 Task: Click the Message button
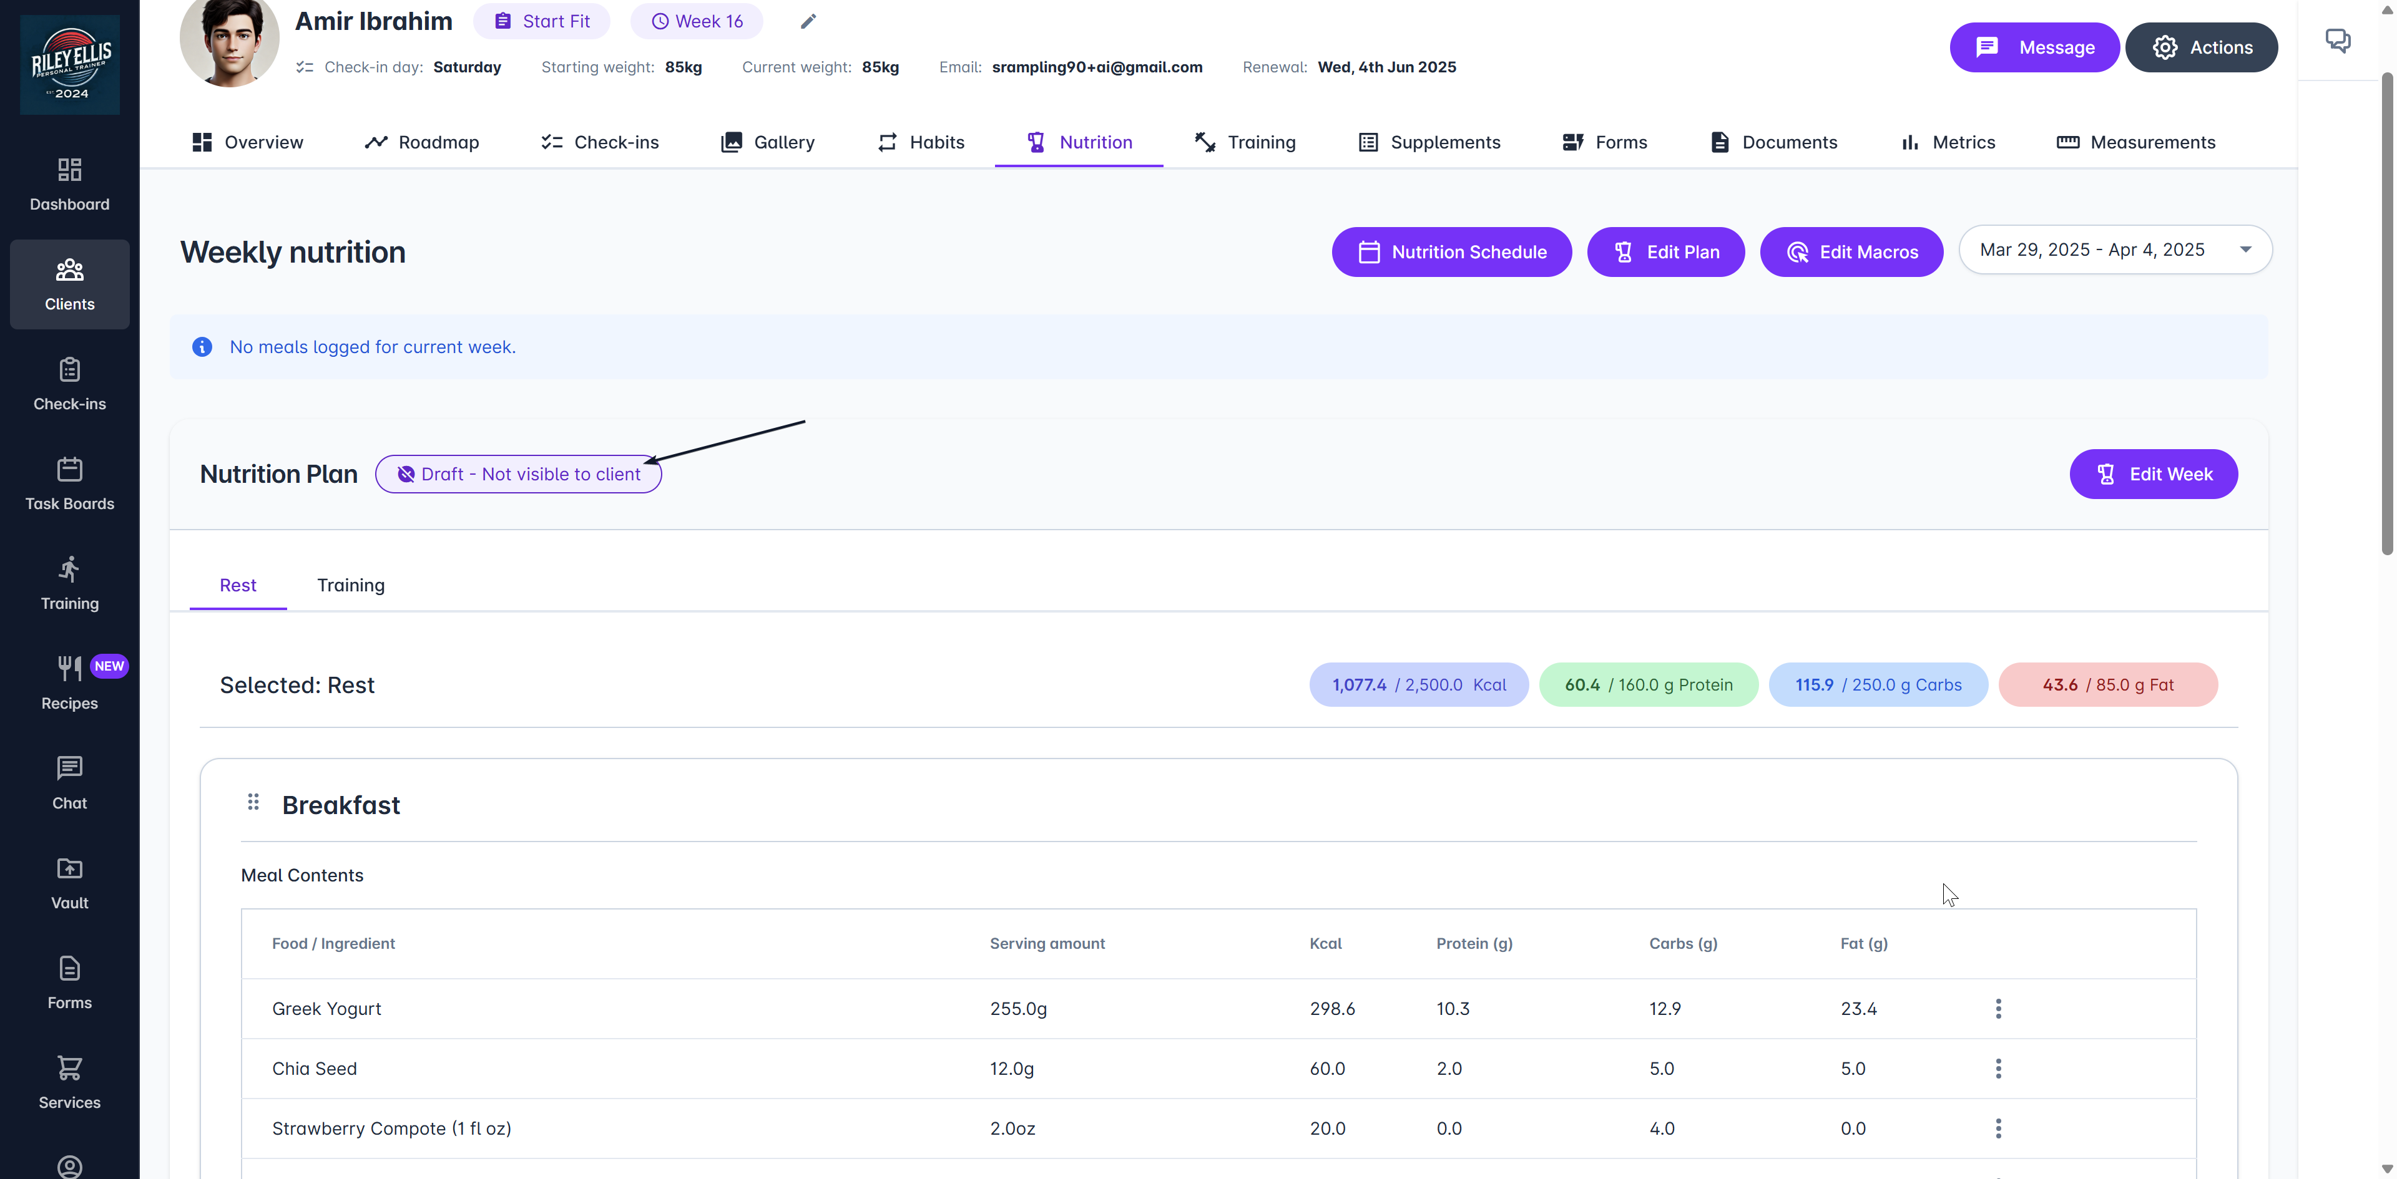tap(2034, 47)
